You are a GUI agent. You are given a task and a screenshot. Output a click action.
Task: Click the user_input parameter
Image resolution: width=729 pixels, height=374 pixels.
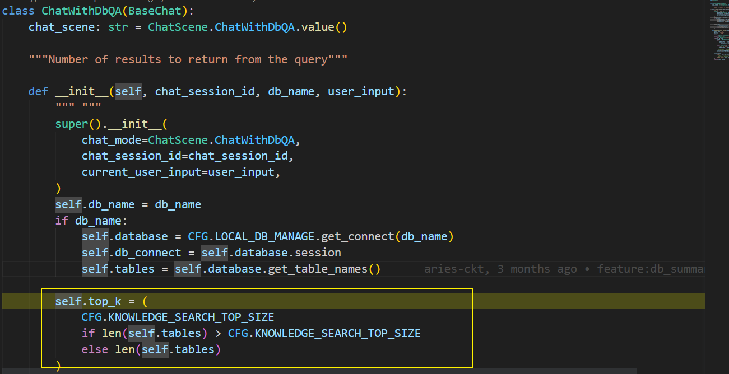pos(361,91)
